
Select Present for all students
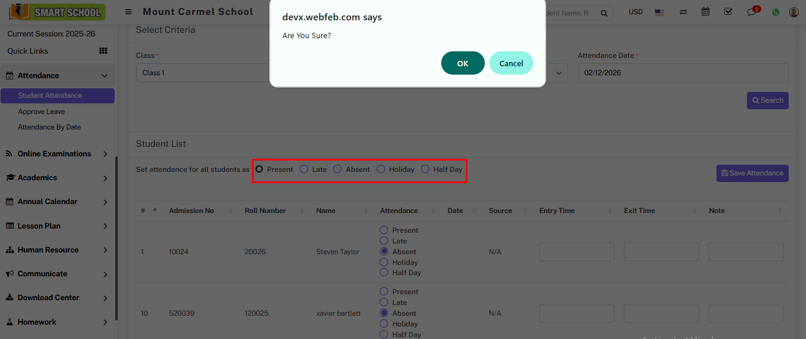point(260,169)
